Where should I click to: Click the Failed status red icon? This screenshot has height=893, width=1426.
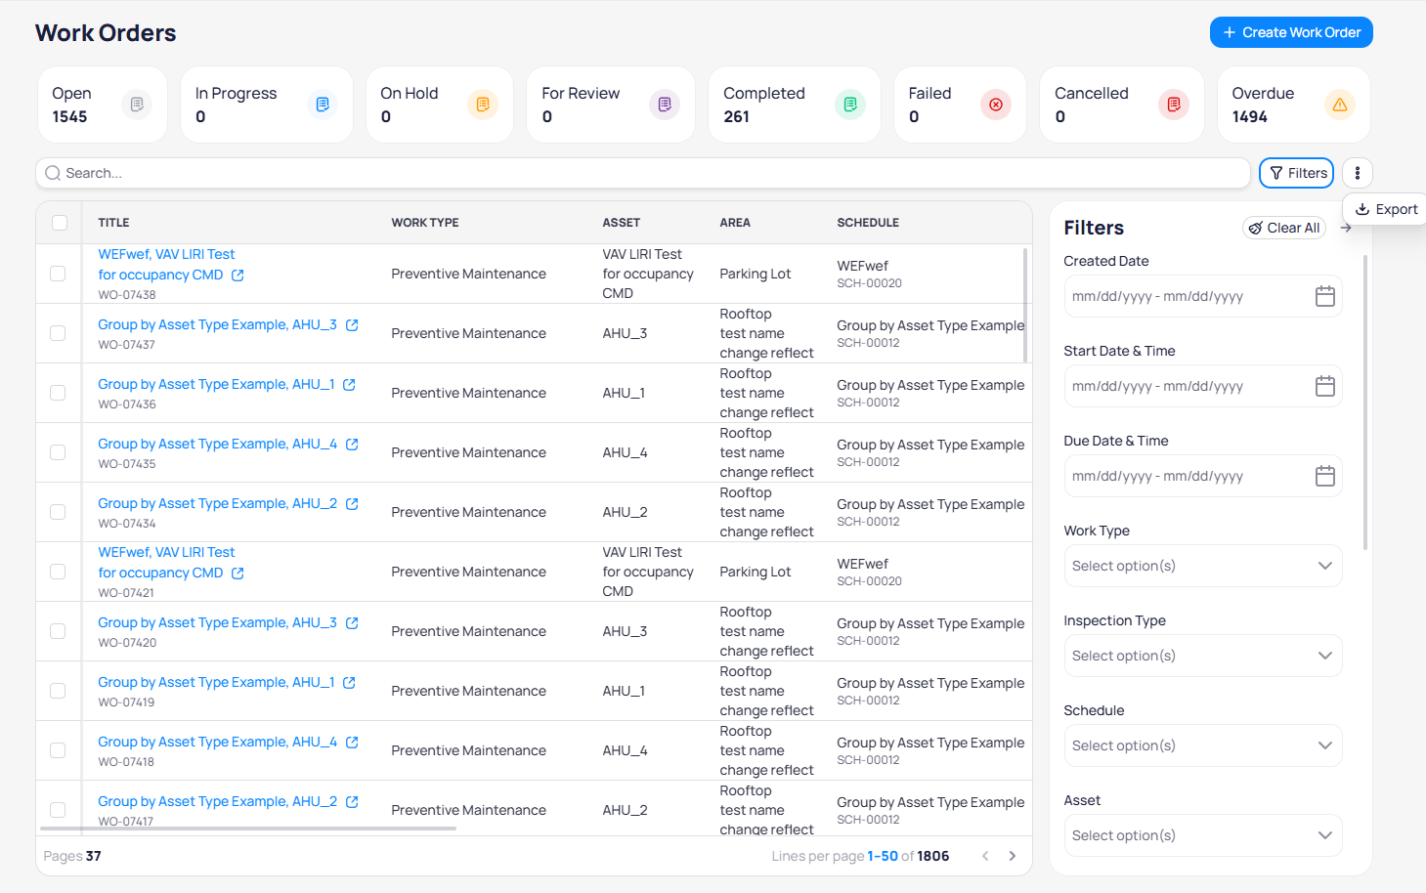995,105
